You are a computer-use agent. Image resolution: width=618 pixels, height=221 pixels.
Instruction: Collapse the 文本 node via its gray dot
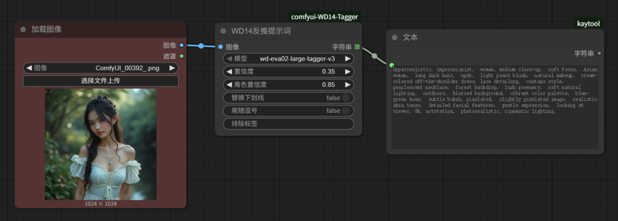pyautogui.click(x=394, y=38)
